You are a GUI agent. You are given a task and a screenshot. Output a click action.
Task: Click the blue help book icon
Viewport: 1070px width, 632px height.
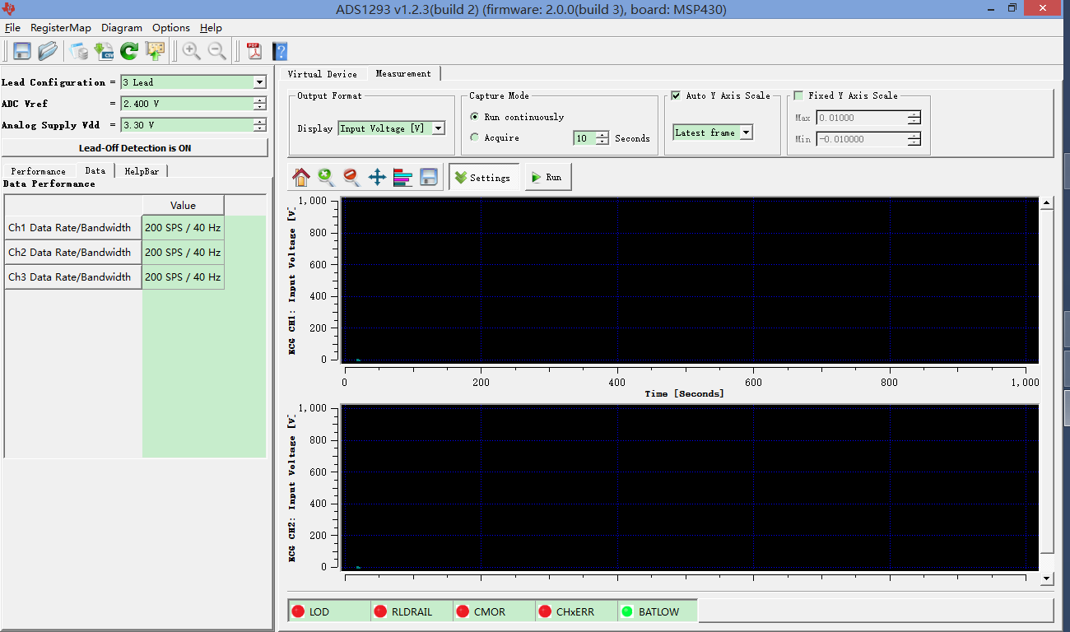click(x=280, y=51)
